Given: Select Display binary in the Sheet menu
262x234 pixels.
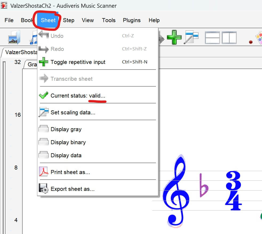Looking at the screenshot, I should 68,142.
